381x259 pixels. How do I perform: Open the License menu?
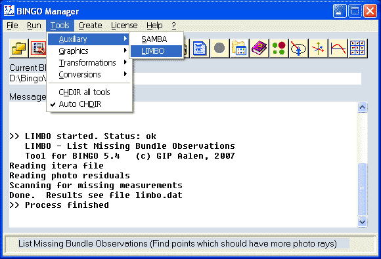click(124, 26)
